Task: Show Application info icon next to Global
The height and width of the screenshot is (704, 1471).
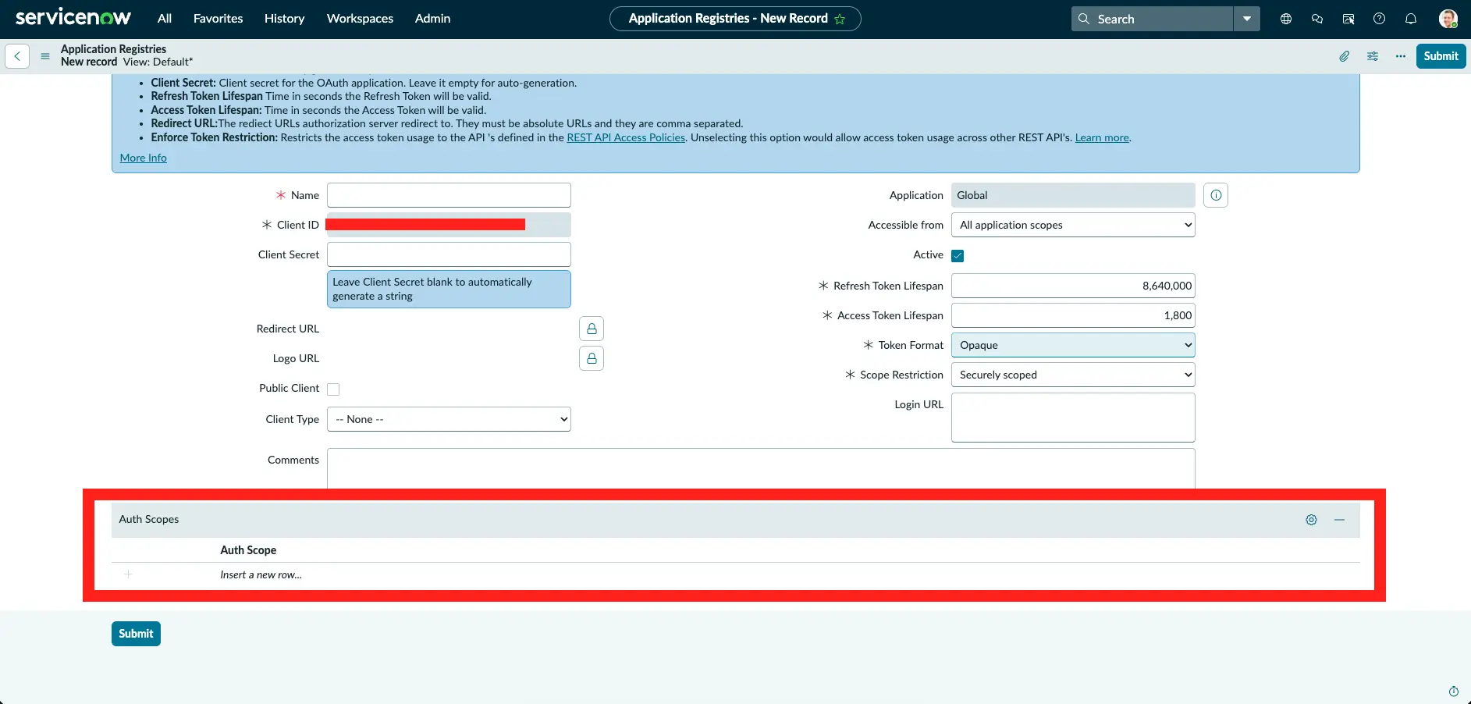Action: click(x=1216, y=195)
